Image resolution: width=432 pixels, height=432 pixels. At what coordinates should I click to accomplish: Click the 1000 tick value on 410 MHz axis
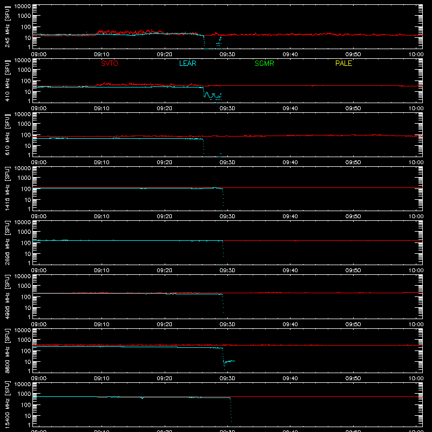24,70
